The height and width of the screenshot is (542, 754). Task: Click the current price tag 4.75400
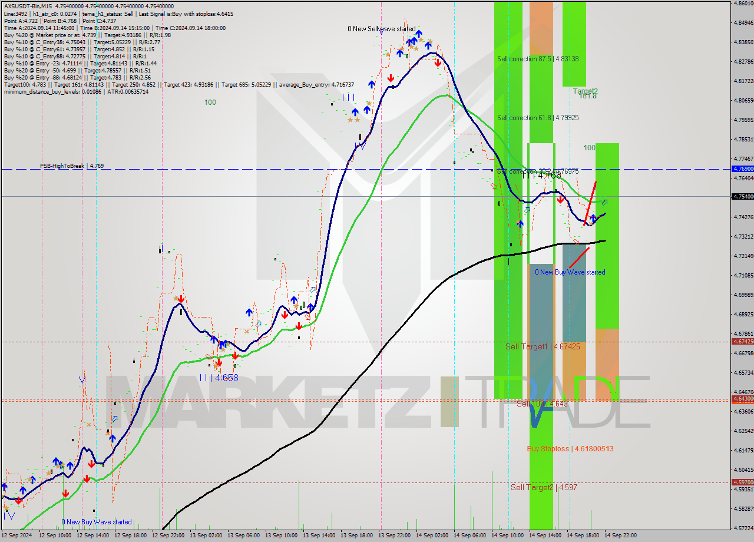742,196
